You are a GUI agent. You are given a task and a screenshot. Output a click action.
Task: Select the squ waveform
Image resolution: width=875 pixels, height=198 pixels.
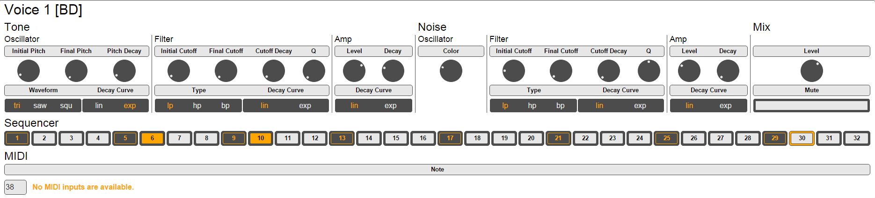(x=66, y=106)
